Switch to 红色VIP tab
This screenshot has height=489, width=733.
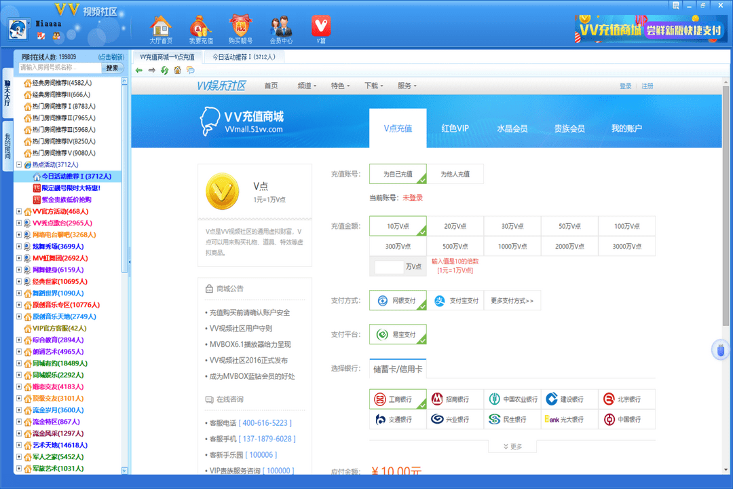coord(455,128)
